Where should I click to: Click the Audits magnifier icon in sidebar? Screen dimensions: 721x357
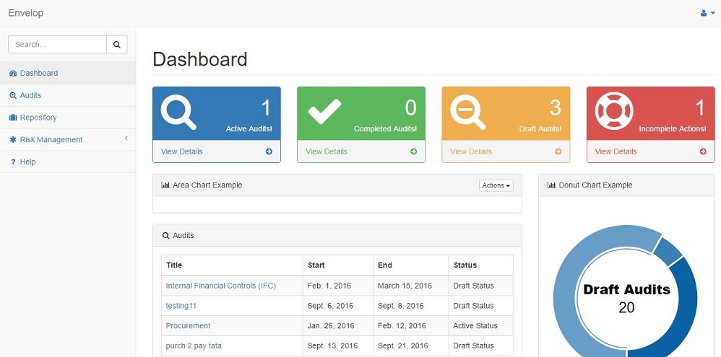pyautogui.click(x=13, y=95)
